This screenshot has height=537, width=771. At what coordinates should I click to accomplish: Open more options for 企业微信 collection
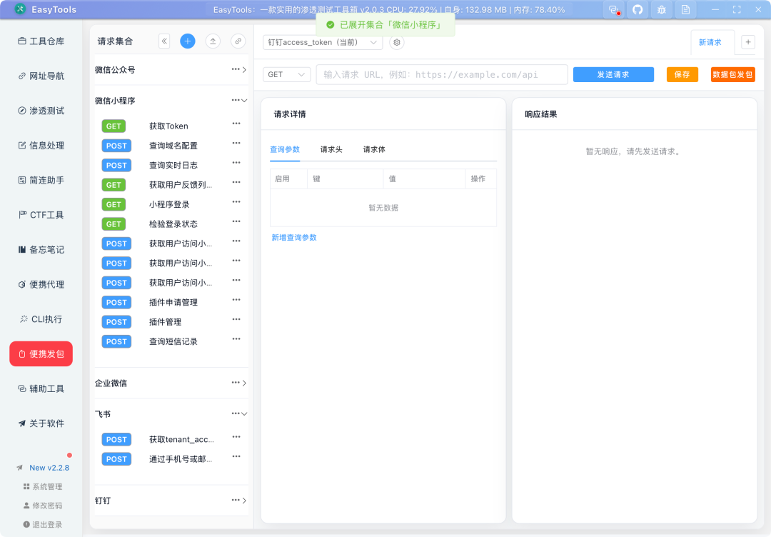[x=236, y=383]
